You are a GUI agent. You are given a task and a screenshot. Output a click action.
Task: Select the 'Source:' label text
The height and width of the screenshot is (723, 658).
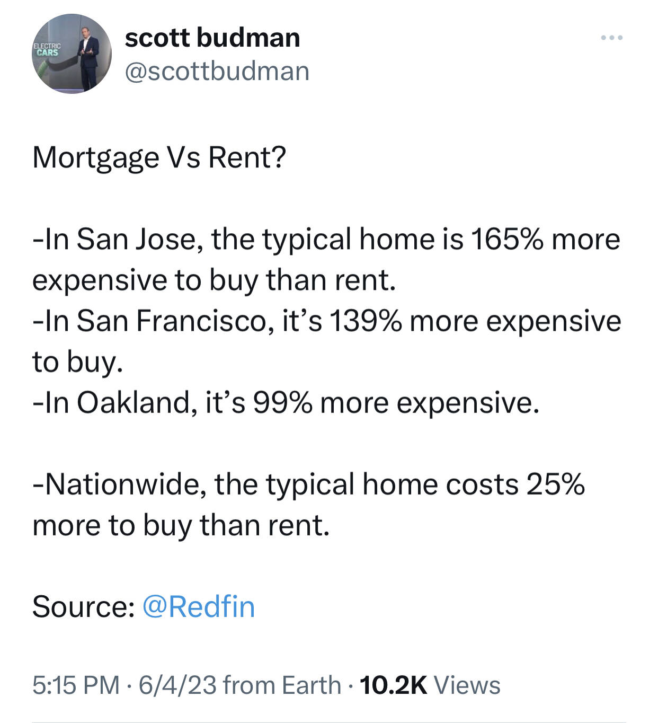pos(84,606)
